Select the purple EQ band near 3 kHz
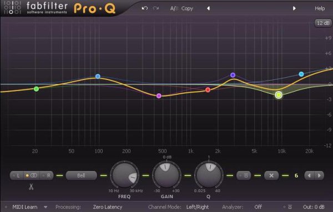Viewport: 333px width, 212px height. pyautogui.click(x=233, y=75)
